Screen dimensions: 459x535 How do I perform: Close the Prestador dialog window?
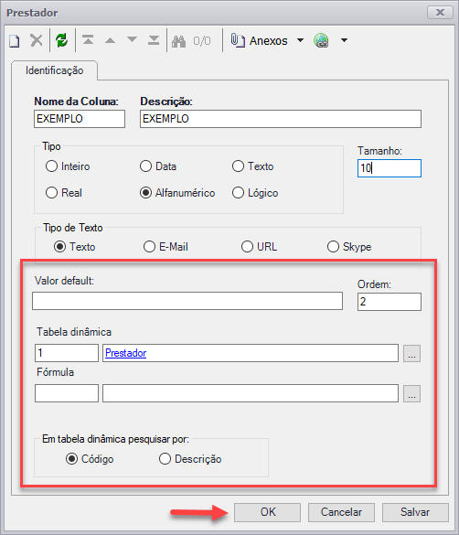[x=440, y=13]
